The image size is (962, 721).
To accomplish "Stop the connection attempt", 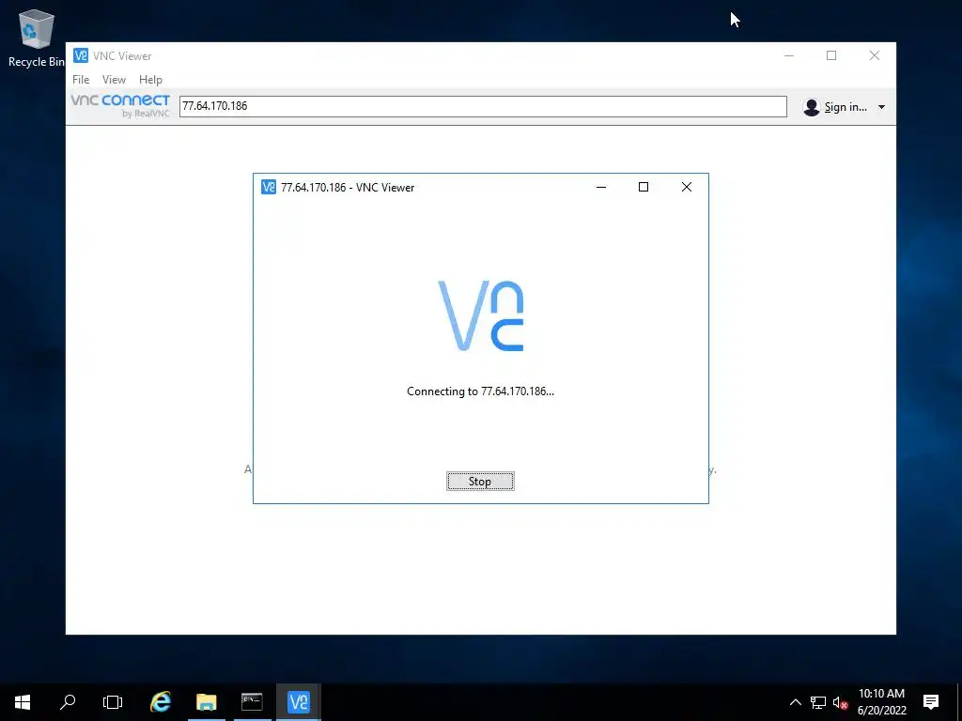I will tap(480, 482).
